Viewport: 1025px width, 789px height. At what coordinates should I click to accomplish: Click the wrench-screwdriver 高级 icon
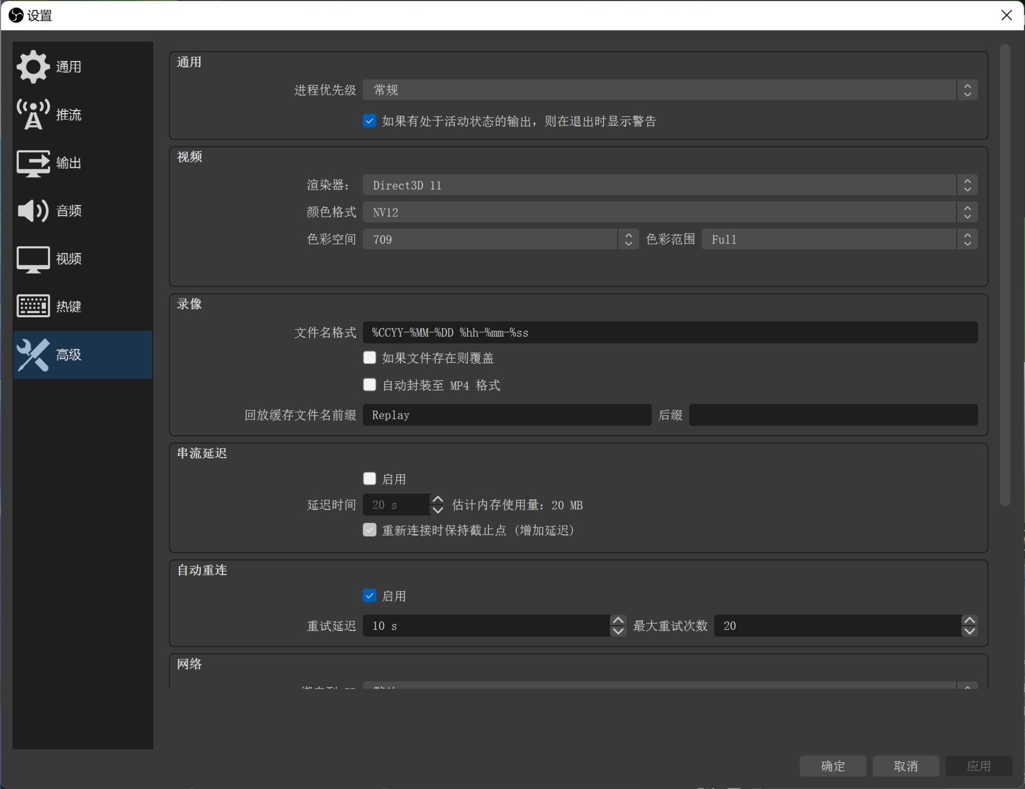[x=33, y=355]
